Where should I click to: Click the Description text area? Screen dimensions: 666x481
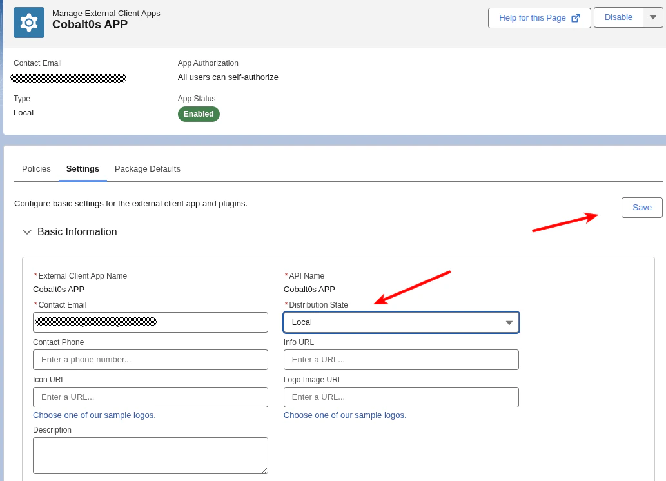[150, 454]
